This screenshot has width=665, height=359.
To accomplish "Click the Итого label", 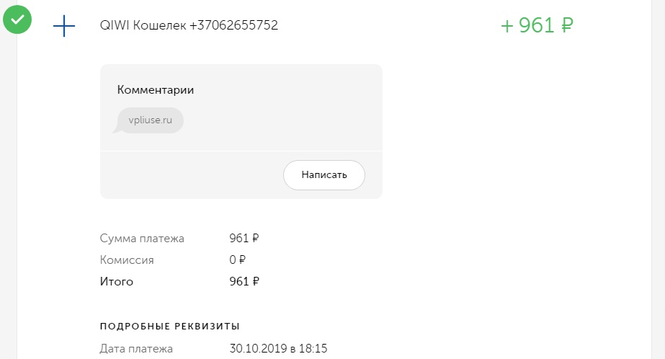I will coord(117,281).
